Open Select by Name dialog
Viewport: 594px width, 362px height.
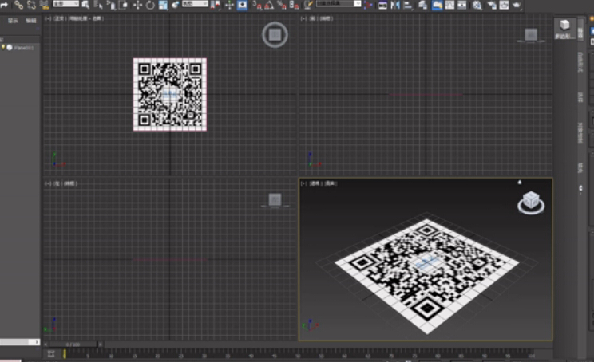tap(98, 5)
